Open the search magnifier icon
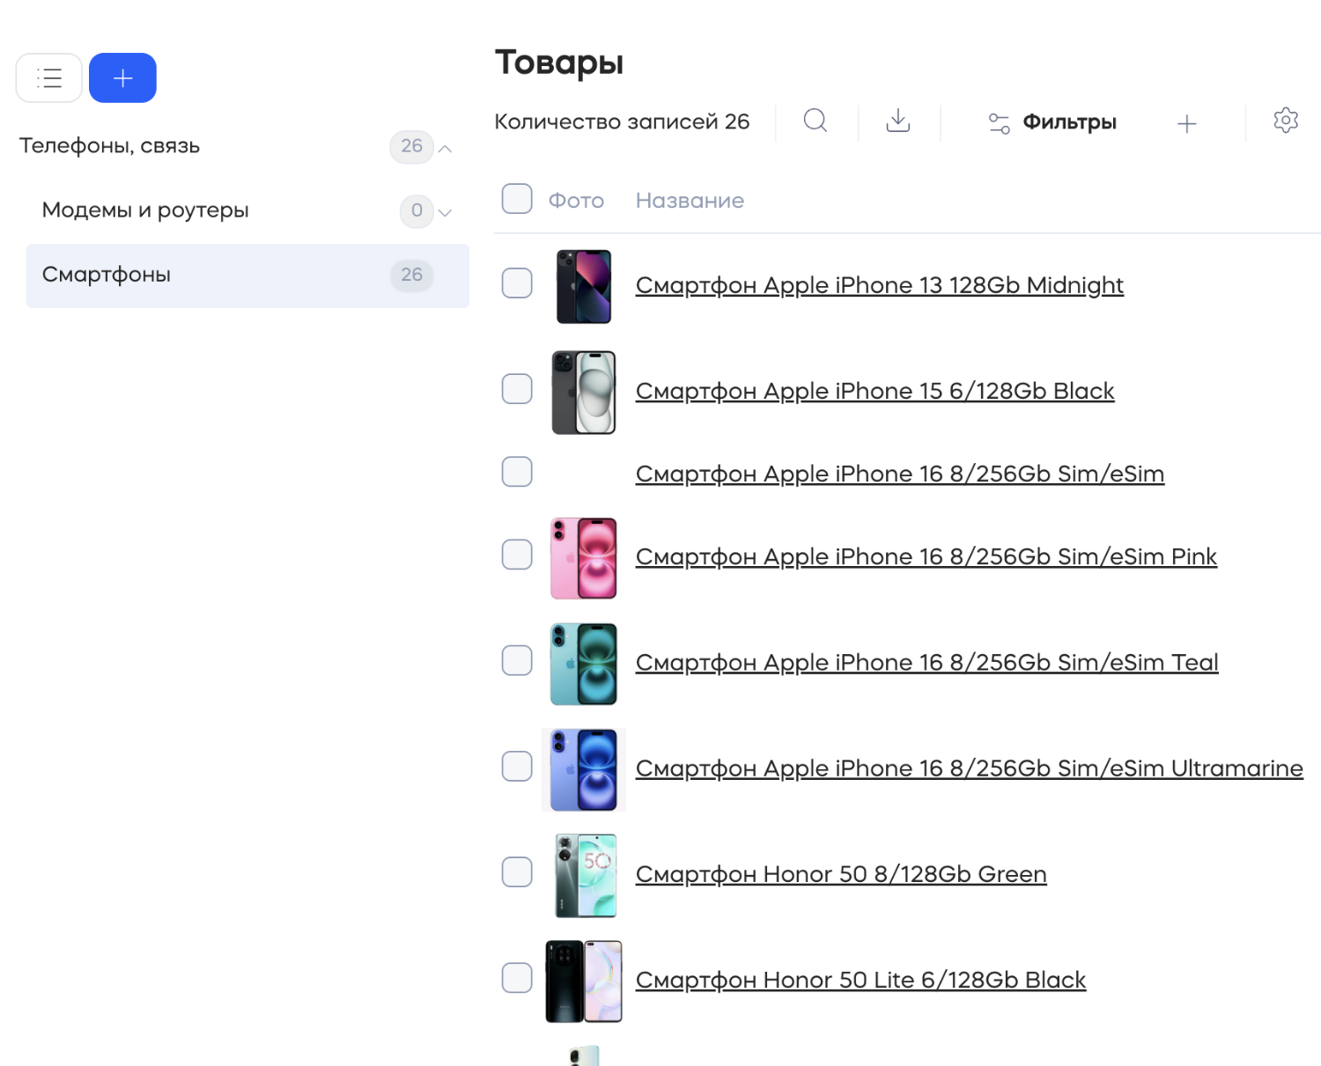The height and width of the screenshot is (1066, 1321). click(x=815, y=121)
